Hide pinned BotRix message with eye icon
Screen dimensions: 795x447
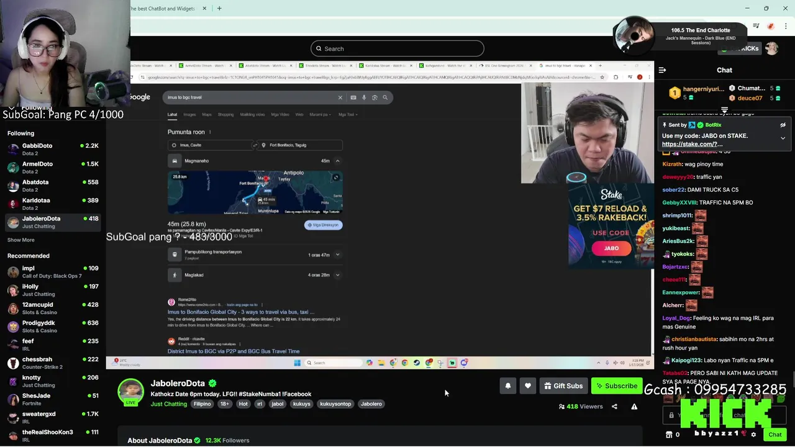coord(783,125)
